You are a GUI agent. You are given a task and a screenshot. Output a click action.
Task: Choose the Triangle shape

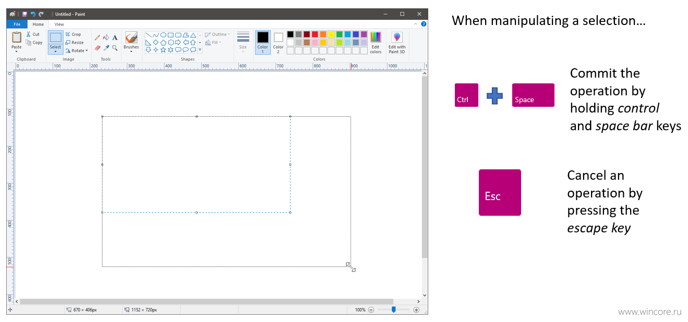(x=193, y=35)
